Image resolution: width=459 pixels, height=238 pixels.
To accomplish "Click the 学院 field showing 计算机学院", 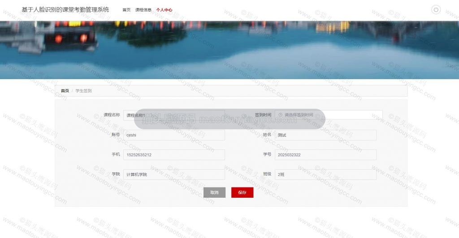I will [x=174, y=174].
